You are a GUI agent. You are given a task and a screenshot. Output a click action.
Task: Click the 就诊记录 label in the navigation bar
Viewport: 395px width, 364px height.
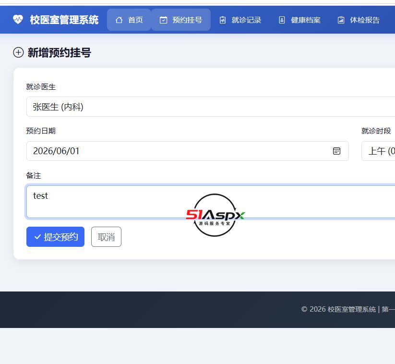pyautogui.click(x=246, y=20)
